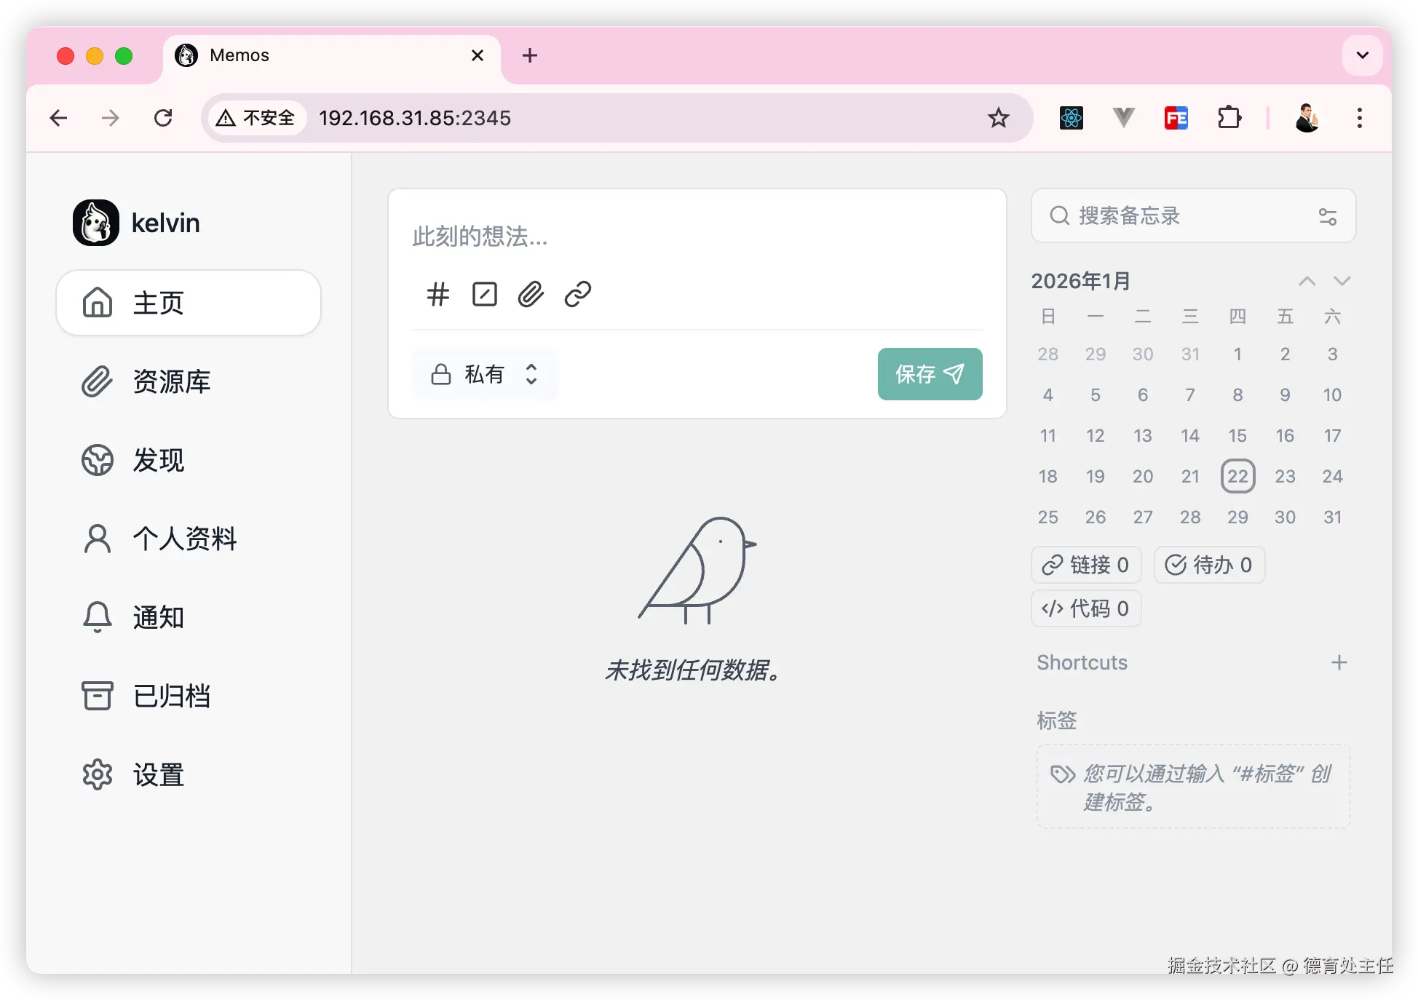
Task: Open 资源库 in the sidebar
Action: point(171,381)
